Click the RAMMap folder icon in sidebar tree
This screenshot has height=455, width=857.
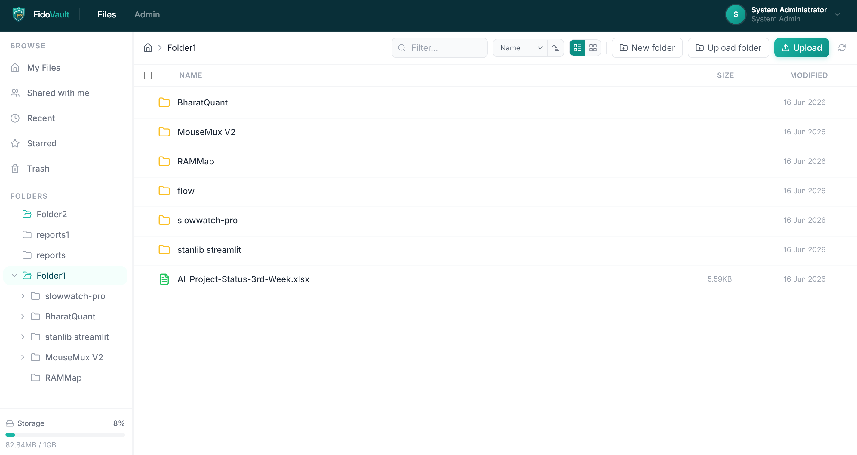pyautogui.click(x=35, y=377)
